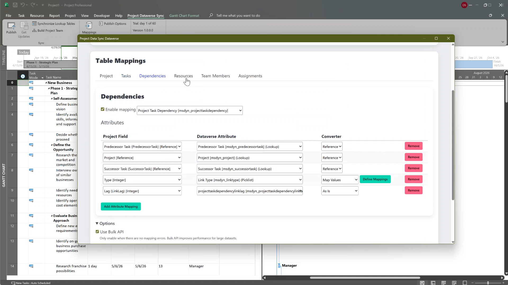This screenshot has height=285, width=508.
Task: Open the Type [Integer] project field dropdown
Action: pos(142,180)
